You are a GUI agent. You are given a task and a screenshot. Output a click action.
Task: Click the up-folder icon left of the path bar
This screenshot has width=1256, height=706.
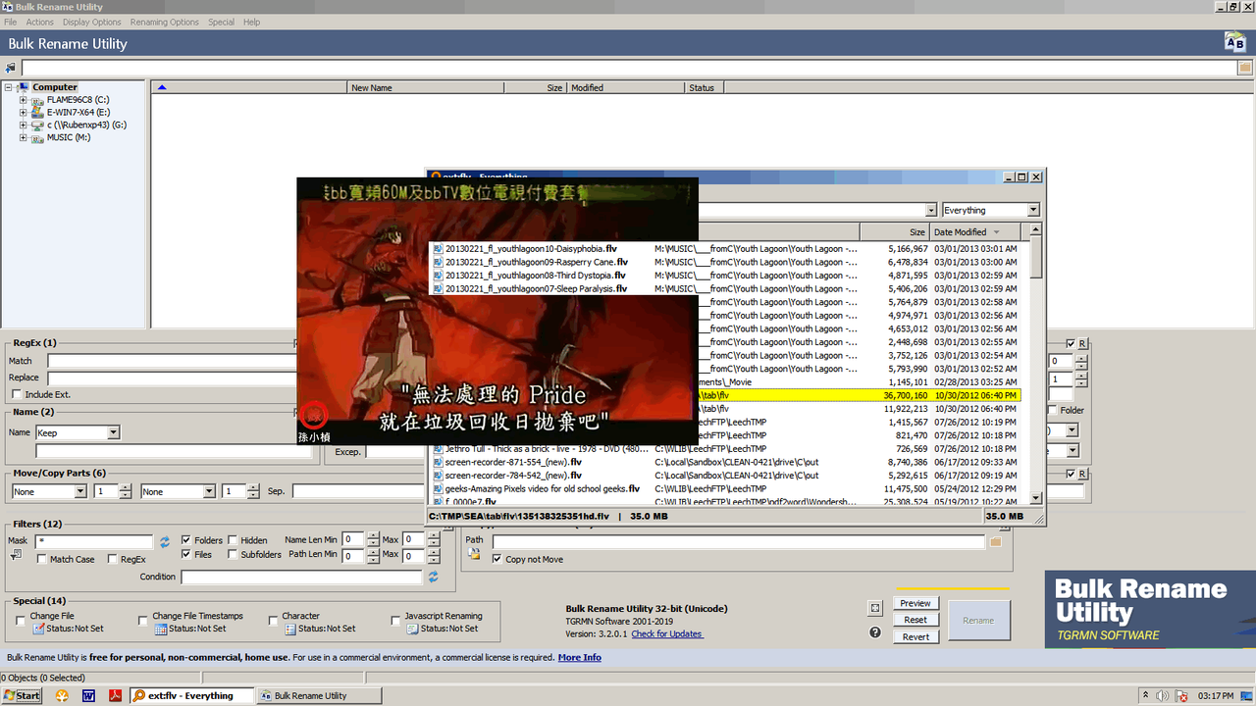point(11,68)
